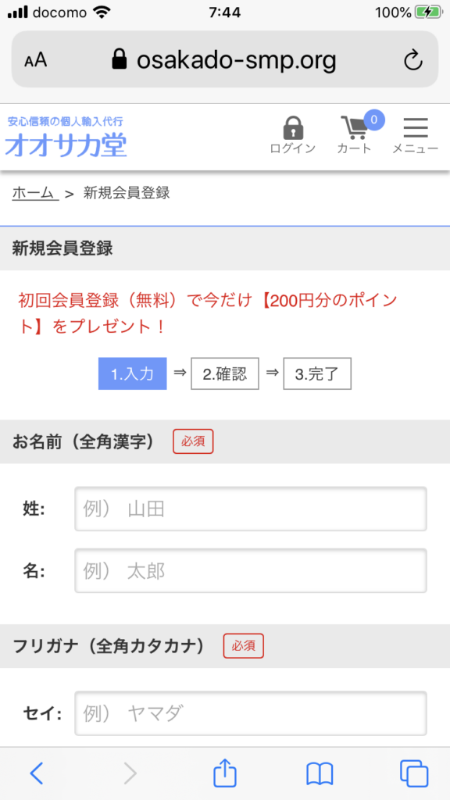The width and height of the screenshot is (450, 800).
Task: Open the Safari tabs overview icon
Action: (414, 773)
